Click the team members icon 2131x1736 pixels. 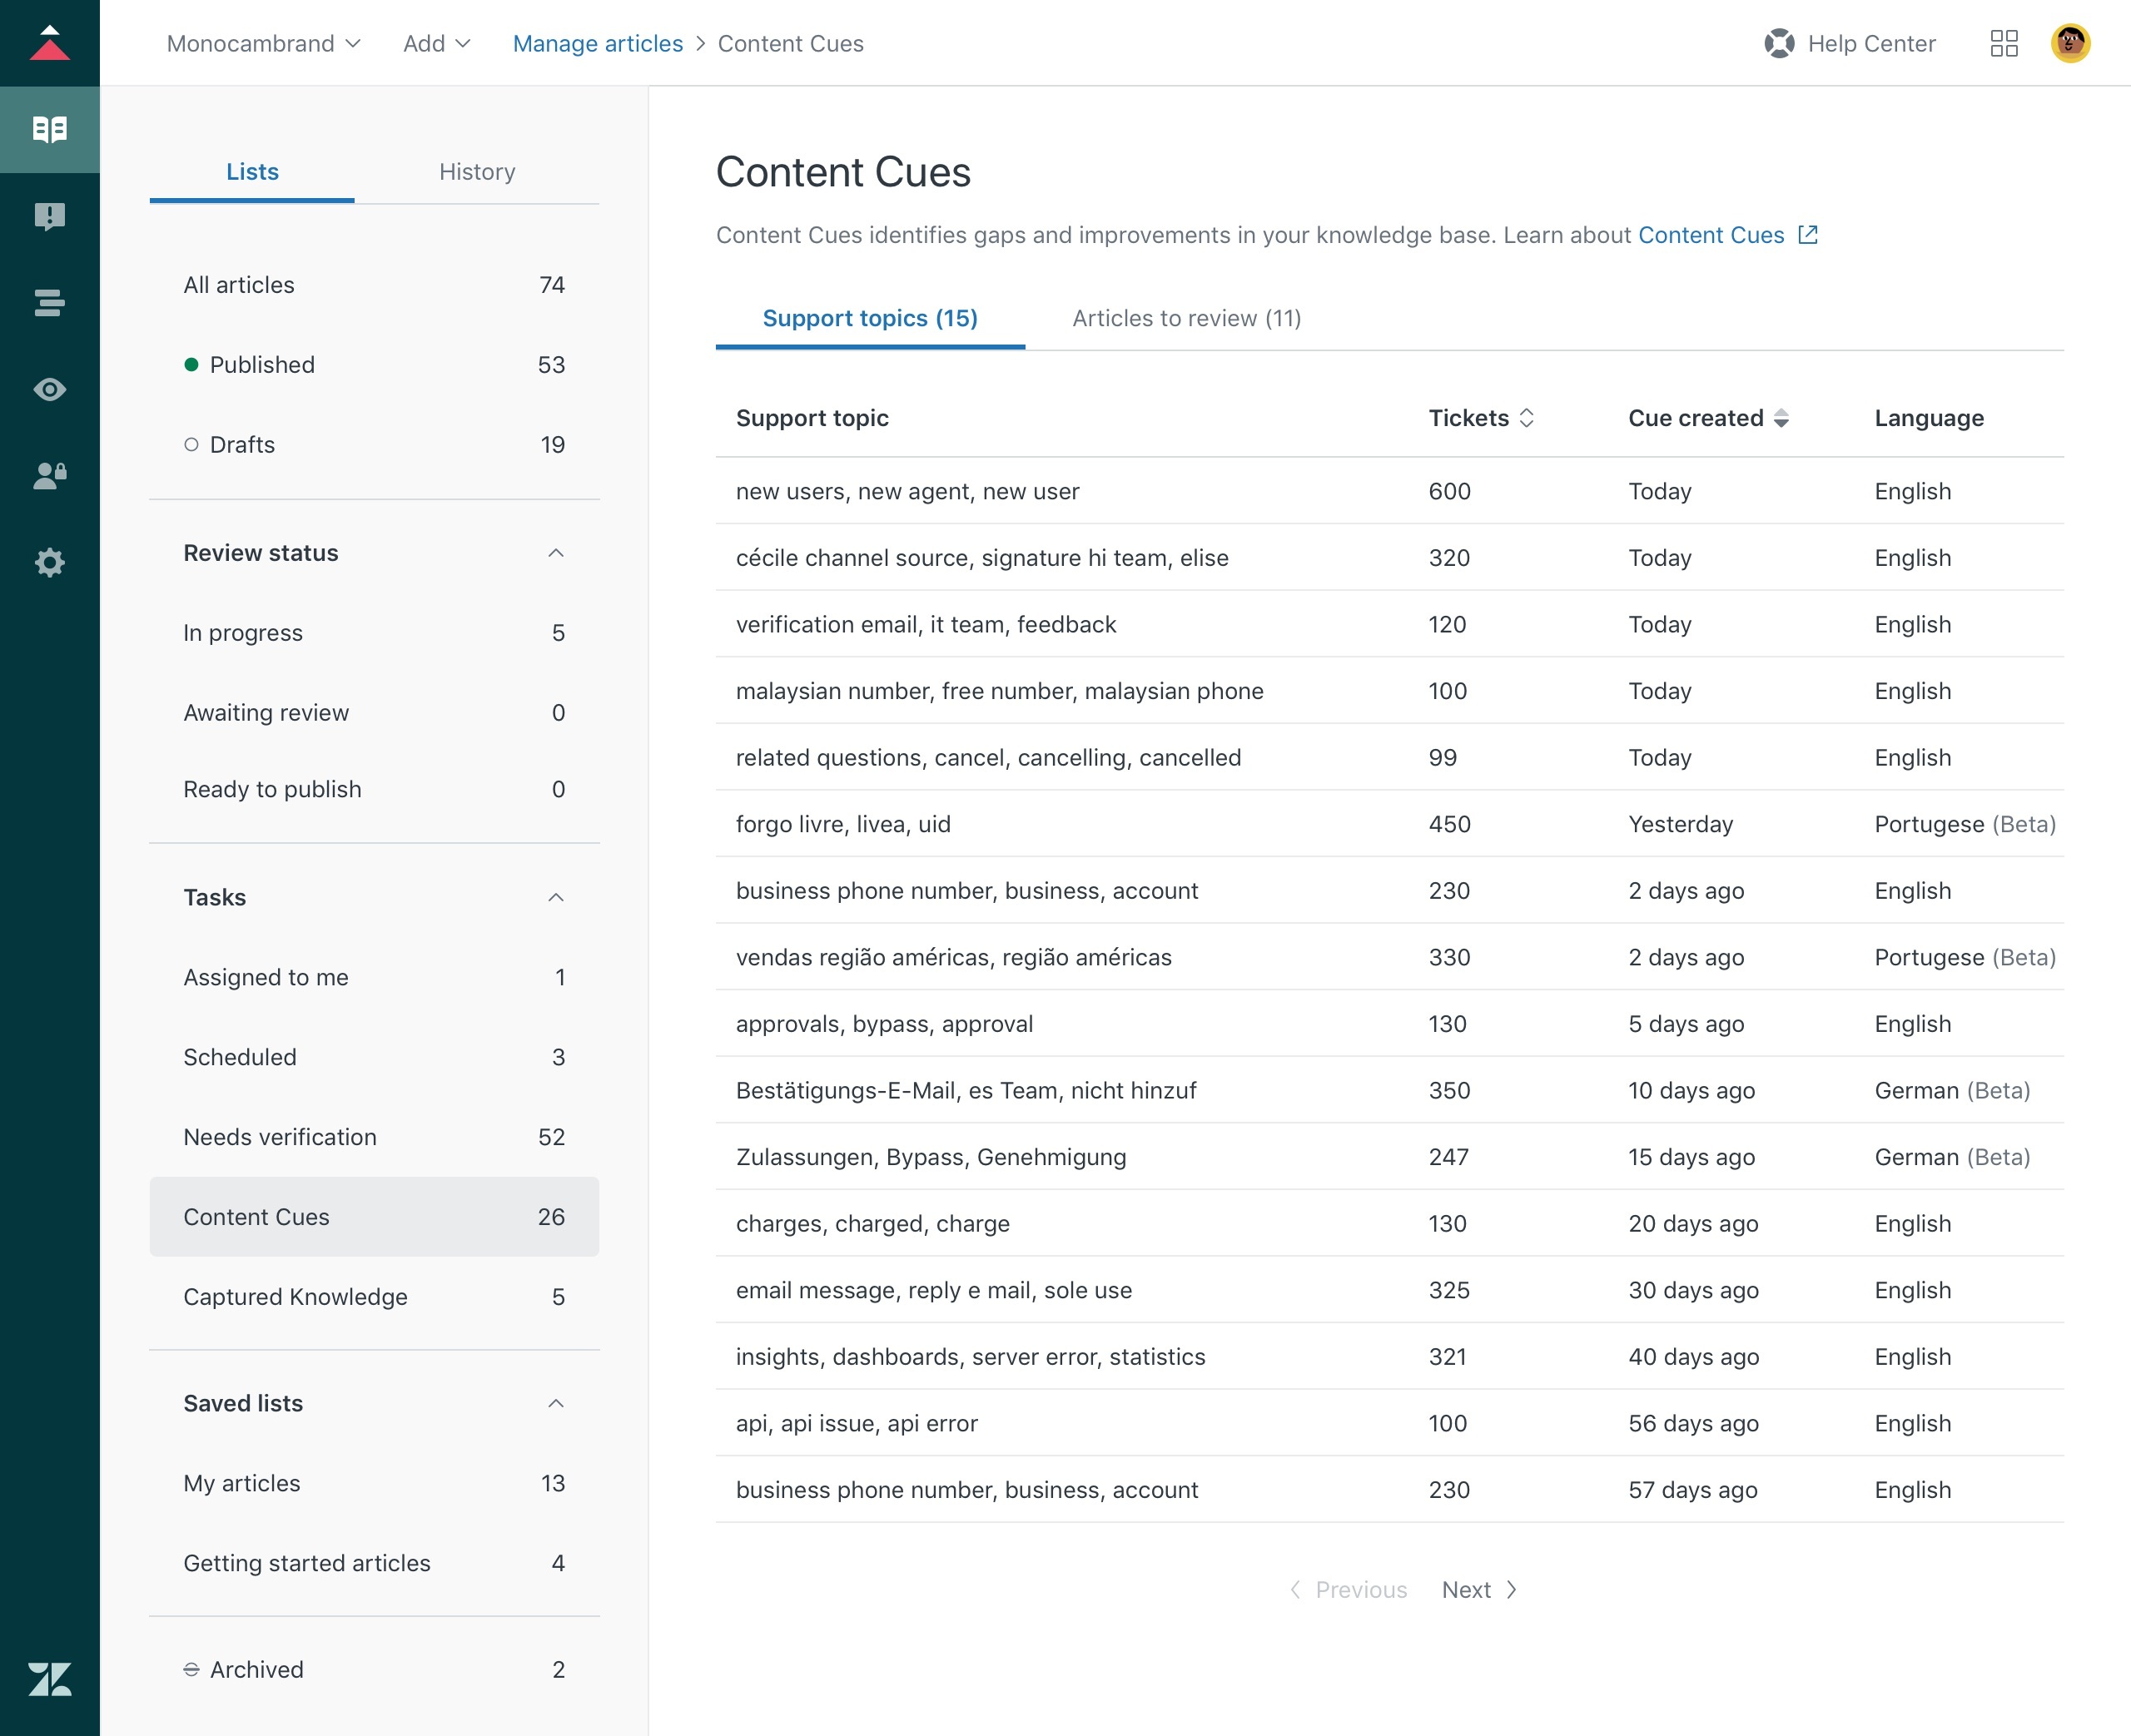50,474
